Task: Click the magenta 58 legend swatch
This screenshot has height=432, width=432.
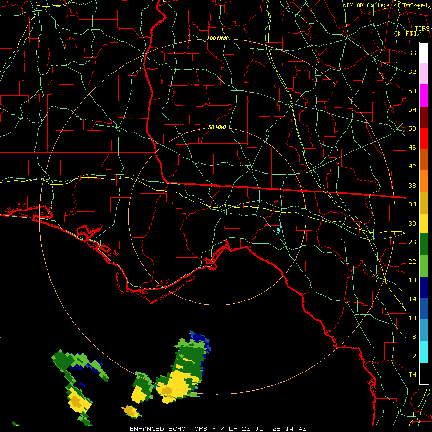Action: (x=424, y=96)
